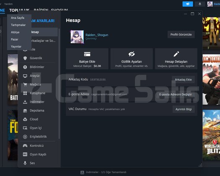Choose Tartışmalar in the dropdown menu
The height and width of the screenshot is (176, 220).
coord(18,25)
